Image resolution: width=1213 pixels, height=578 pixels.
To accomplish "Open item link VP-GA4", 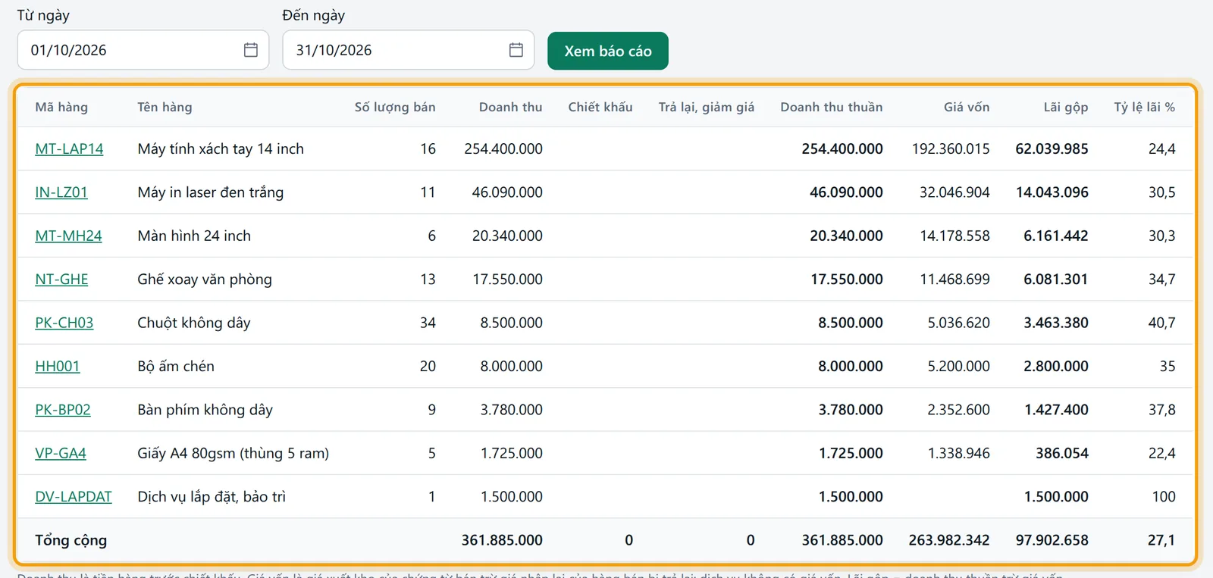I will tap(61, 454).
